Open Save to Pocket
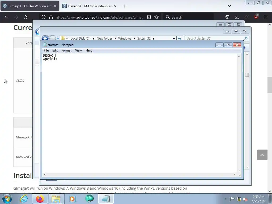This screenshot has width=272, height=204. 227,17
